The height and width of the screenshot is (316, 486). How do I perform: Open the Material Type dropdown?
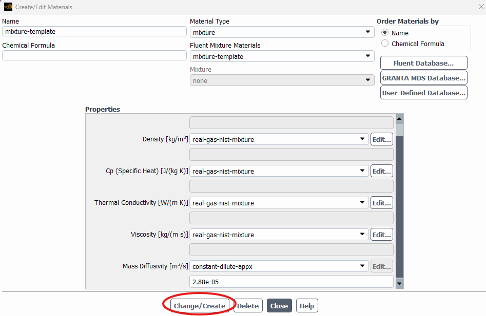(282, 32)
